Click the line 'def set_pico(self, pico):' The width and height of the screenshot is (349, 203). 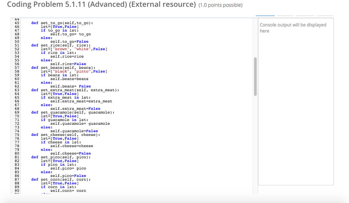(61, 157)
